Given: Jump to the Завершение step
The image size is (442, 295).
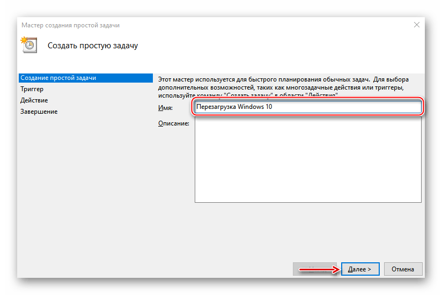Looking at the screenshot, I should (39, 112).
